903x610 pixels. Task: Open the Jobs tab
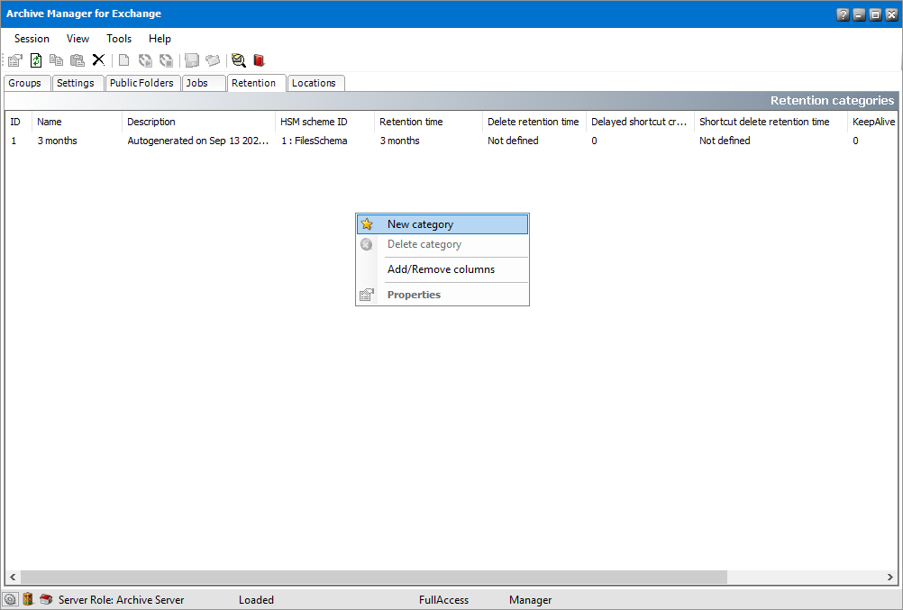pos(204,83)
